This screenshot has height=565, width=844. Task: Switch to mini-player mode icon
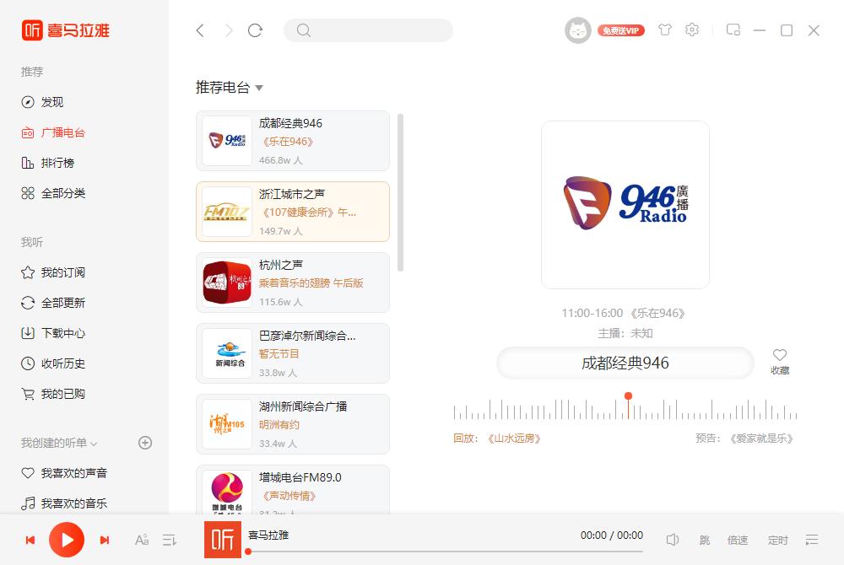click(x=733, y=30)
